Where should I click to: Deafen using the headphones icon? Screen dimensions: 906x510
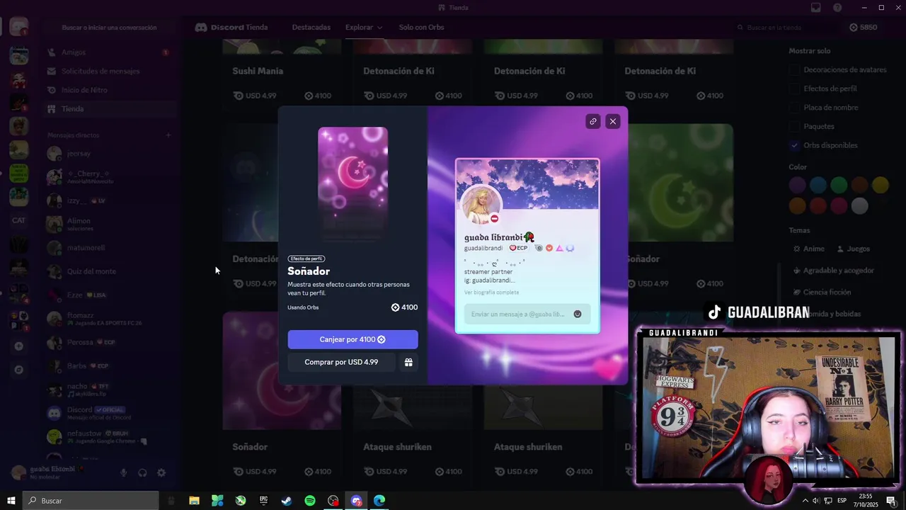tap(142, 473)
